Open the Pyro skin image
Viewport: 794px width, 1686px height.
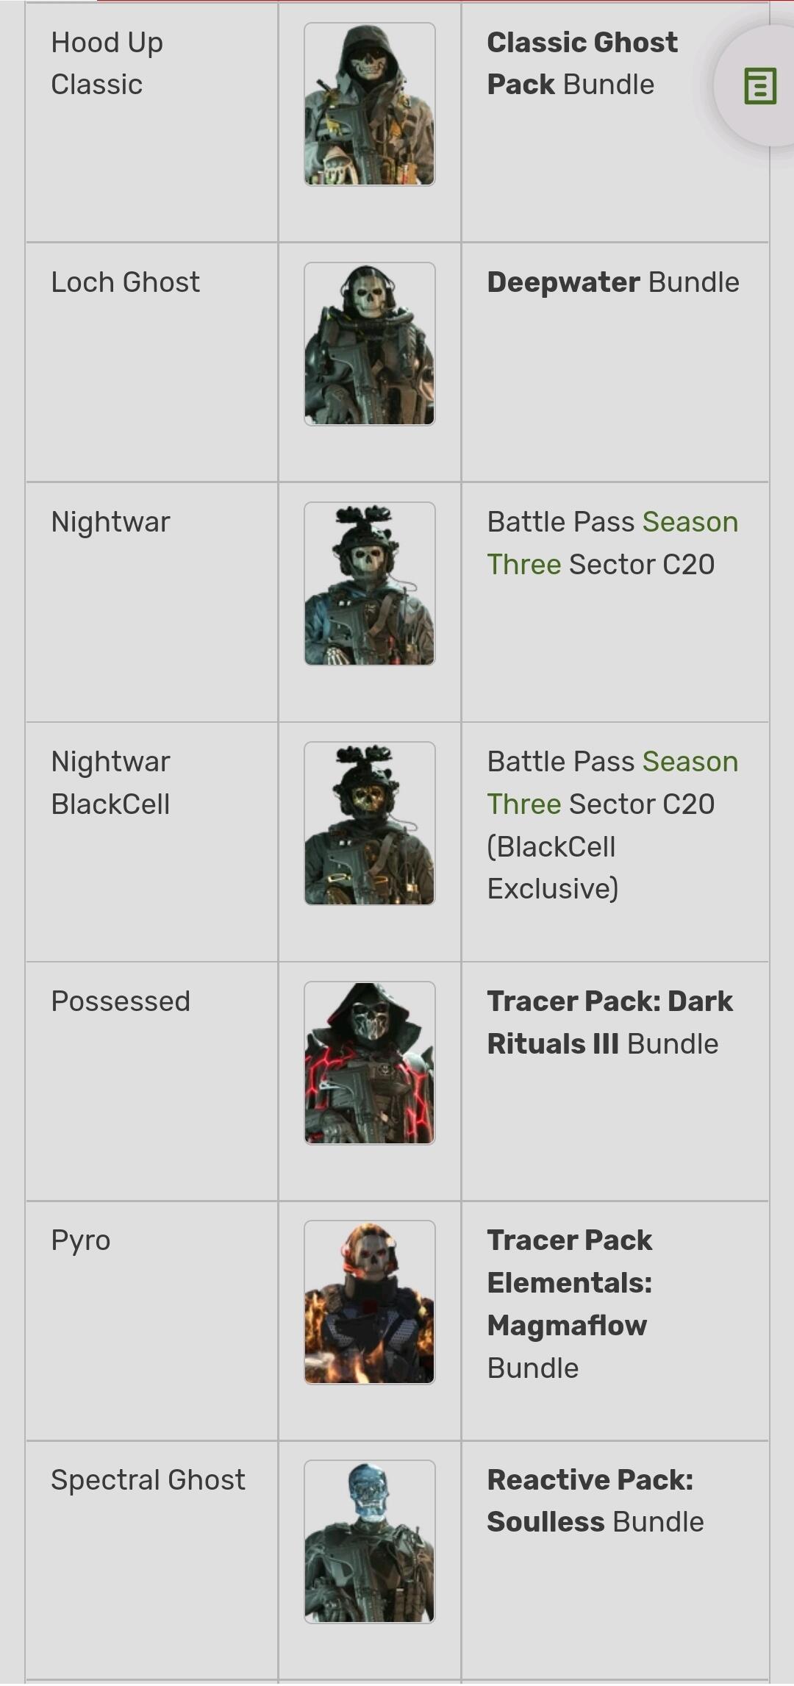(x=370, y=1302)
